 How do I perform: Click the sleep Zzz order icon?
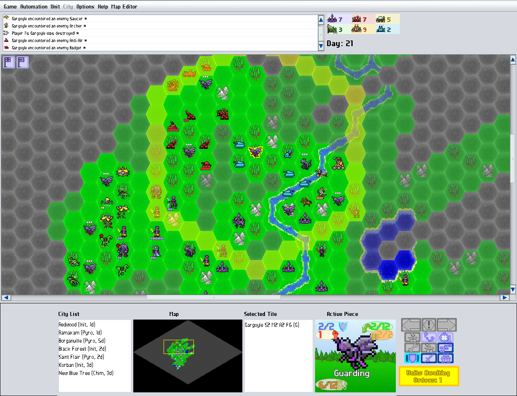(446, 348)
